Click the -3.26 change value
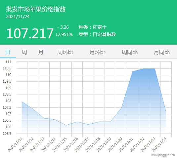The height and width of the screenshot is (158, 177). click(x=63, y=27)
